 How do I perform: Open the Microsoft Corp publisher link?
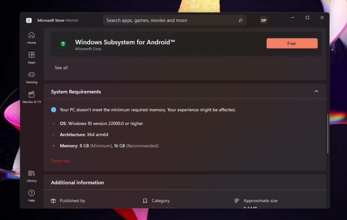click(74, 208)
